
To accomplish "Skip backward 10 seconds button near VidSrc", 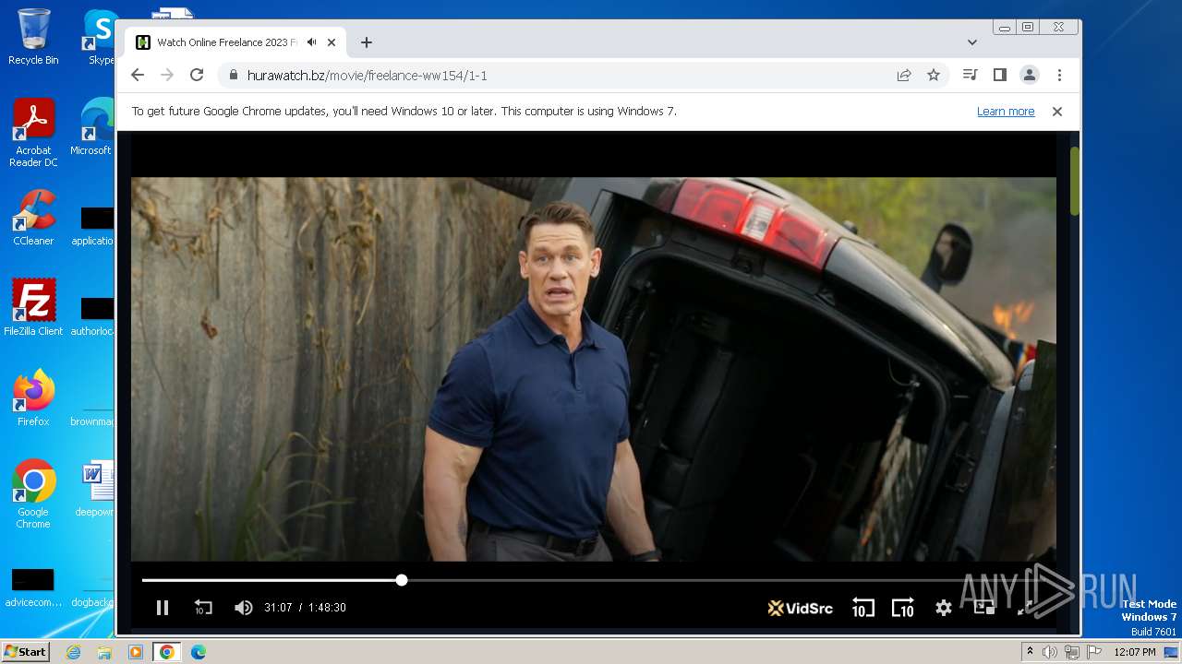I will pyautogui.click(x=862, y=608).
